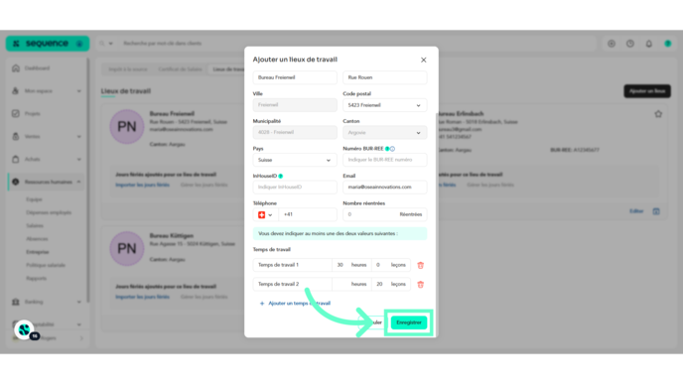Open the phone country flag selector
683x384 pixels.
point(265,214)
